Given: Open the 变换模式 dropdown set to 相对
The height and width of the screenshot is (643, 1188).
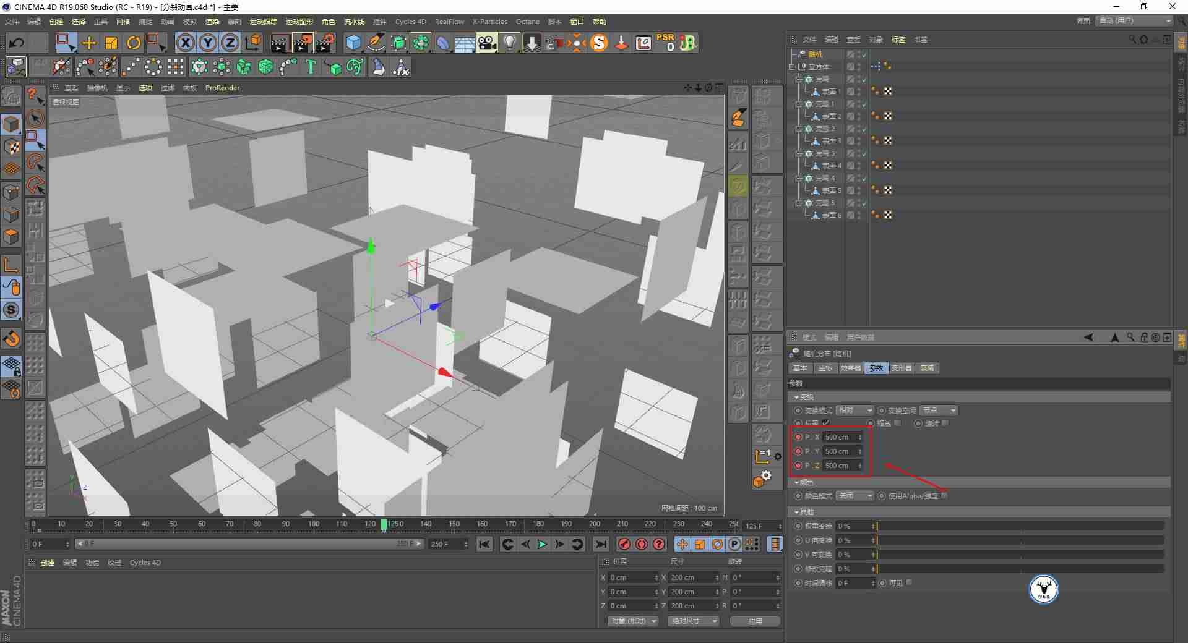Looking at the screenshot, I should pos(854,410).
